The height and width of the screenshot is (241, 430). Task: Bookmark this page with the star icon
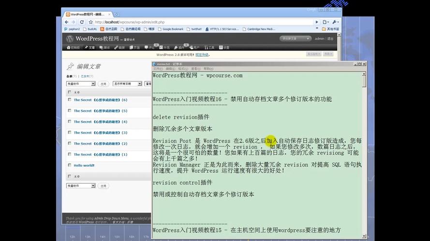coord(91,22)
